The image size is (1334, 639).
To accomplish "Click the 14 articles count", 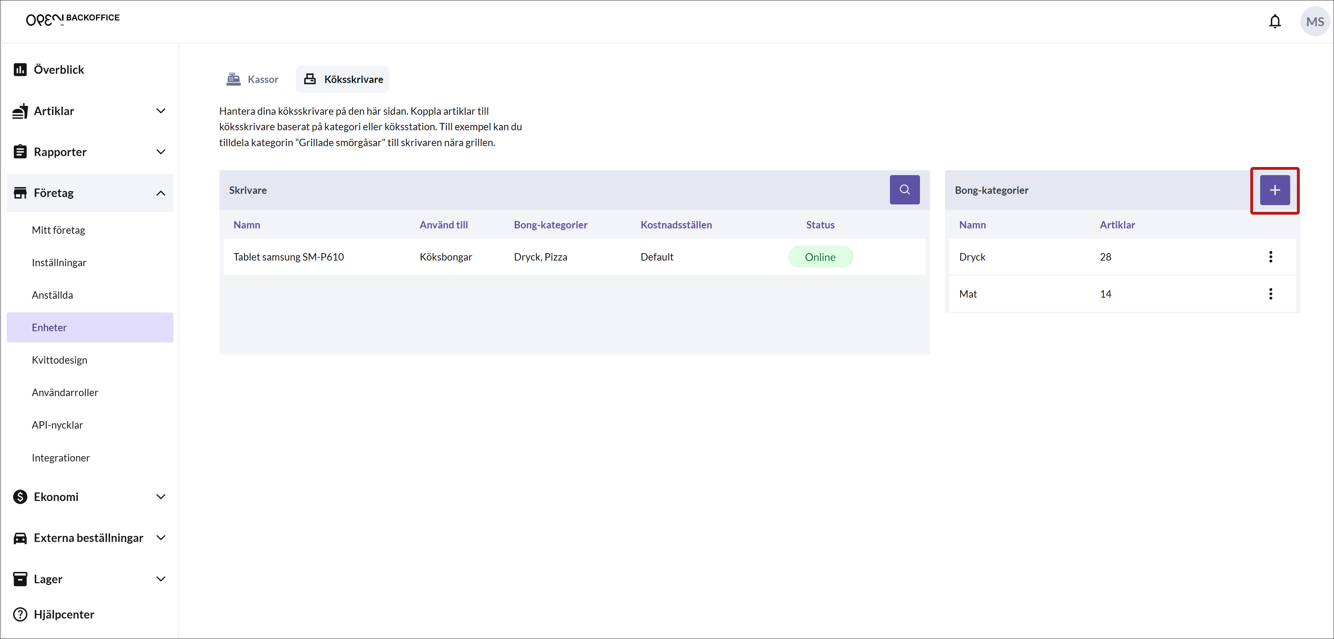I will pos(1105,294).
